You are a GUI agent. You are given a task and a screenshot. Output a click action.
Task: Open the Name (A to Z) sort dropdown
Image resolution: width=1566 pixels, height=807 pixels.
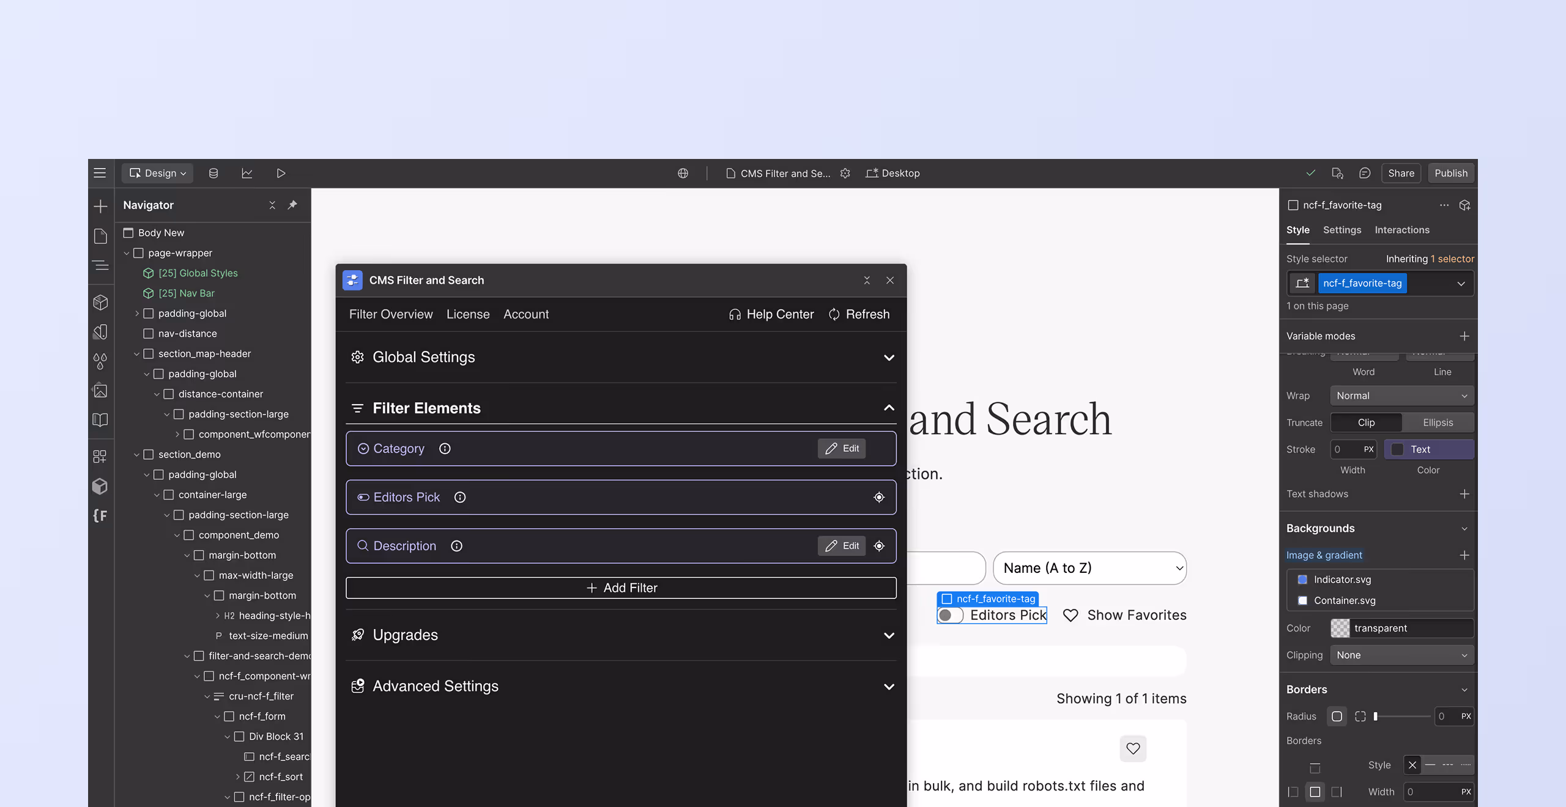coord(1090,568)
